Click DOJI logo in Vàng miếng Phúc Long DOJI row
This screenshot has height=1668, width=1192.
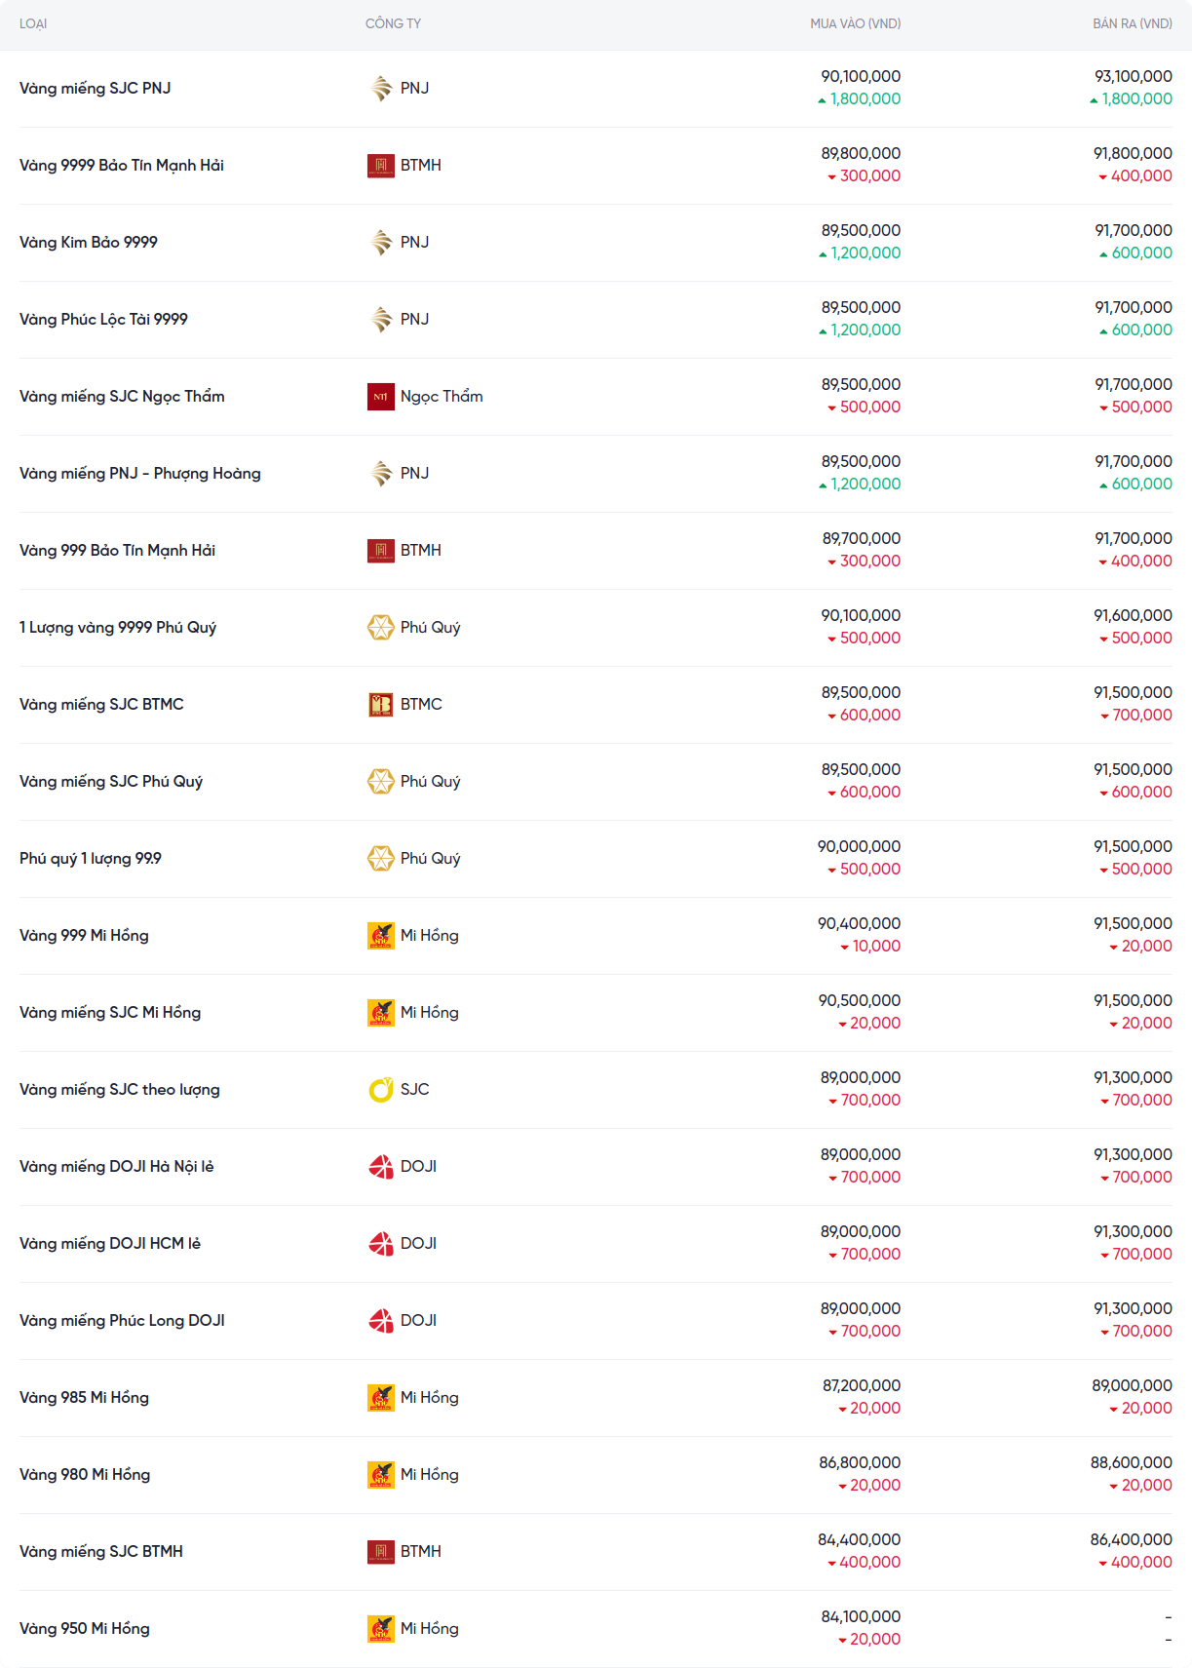tap(381, 1321)
